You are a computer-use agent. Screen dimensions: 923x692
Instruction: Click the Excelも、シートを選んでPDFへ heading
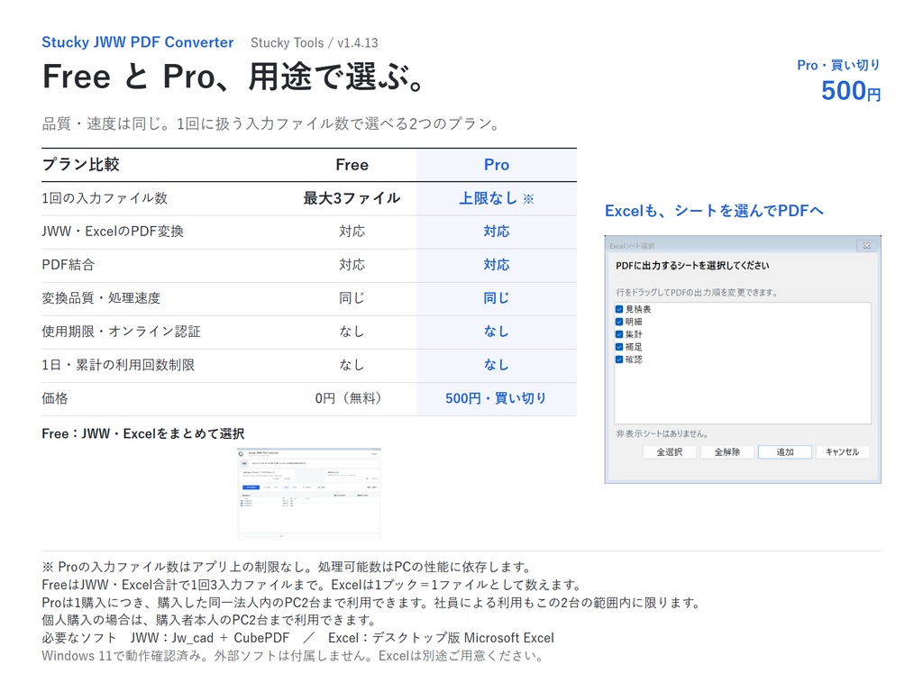[714, 211]
